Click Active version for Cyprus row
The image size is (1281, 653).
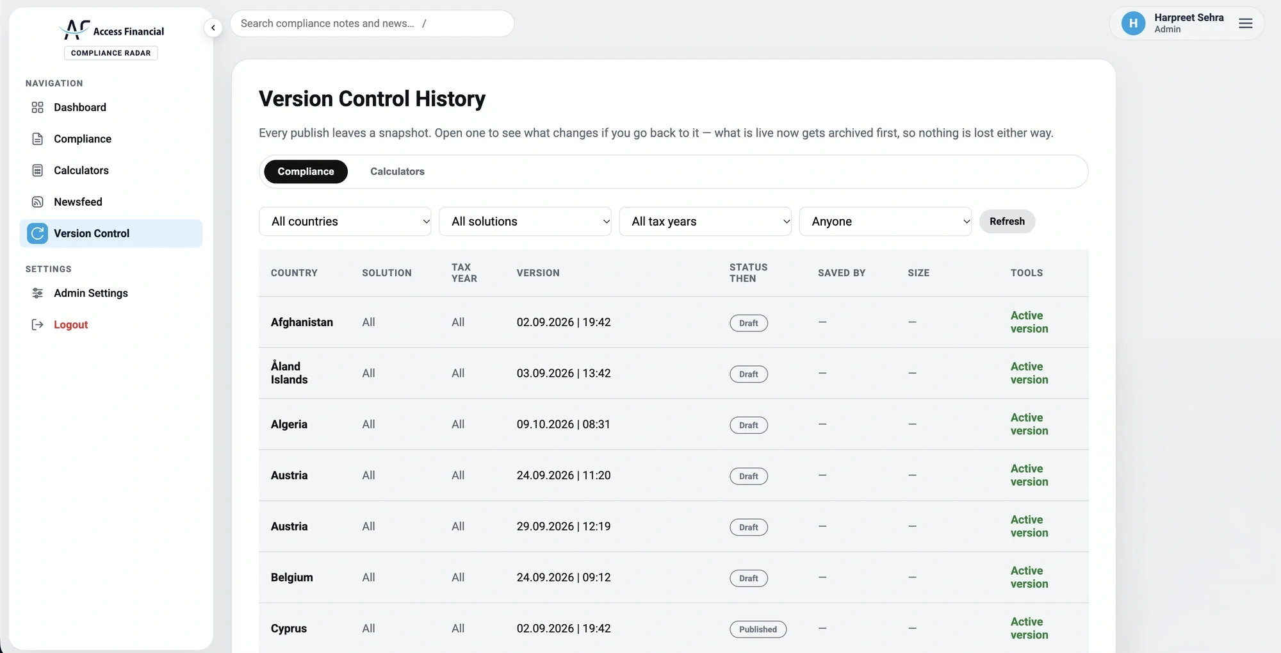click(x=1029, y=628)
